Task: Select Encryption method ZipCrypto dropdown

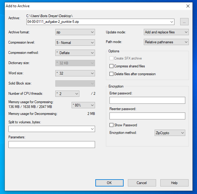Action: pos(169,133)
